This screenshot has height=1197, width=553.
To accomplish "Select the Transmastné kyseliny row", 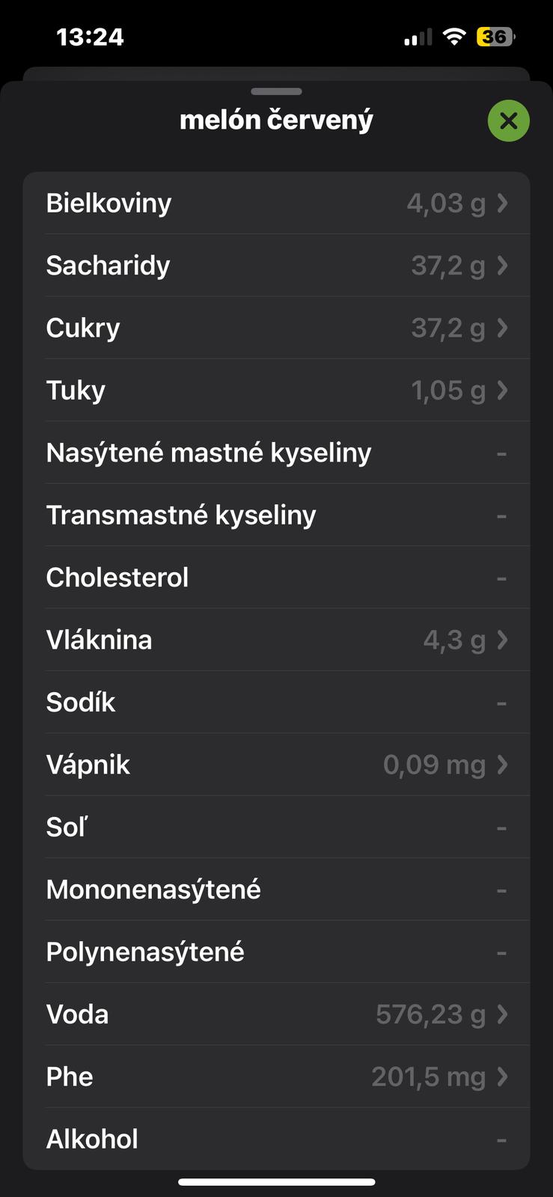I will coord(276,515).
